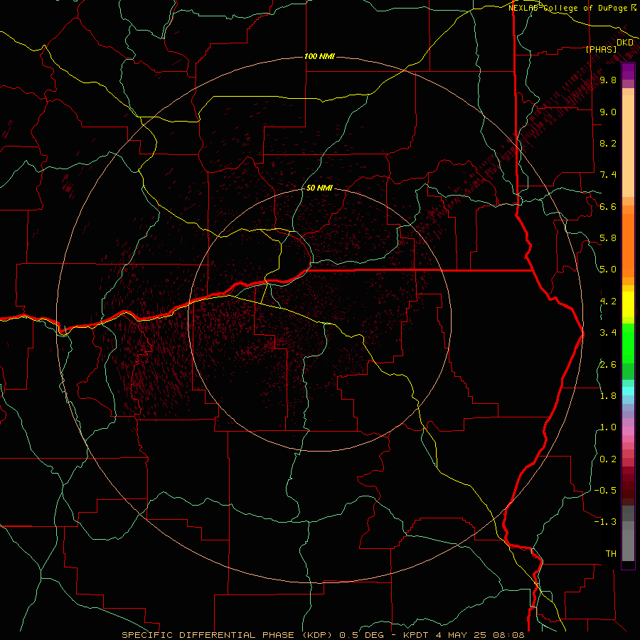Viewport: 640px width, 640px height.
Task: Click the 5.8 legend value
Action: click(608, 238)
